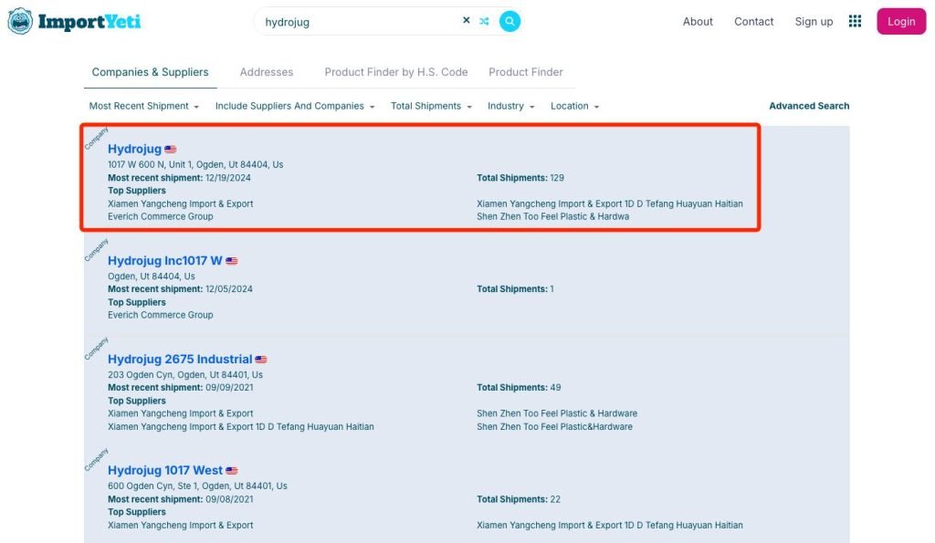Viewport: 935px width, 543px height.
Task: Open Include Suppliers And Companies dropdown
Action: tap(295, 106)
